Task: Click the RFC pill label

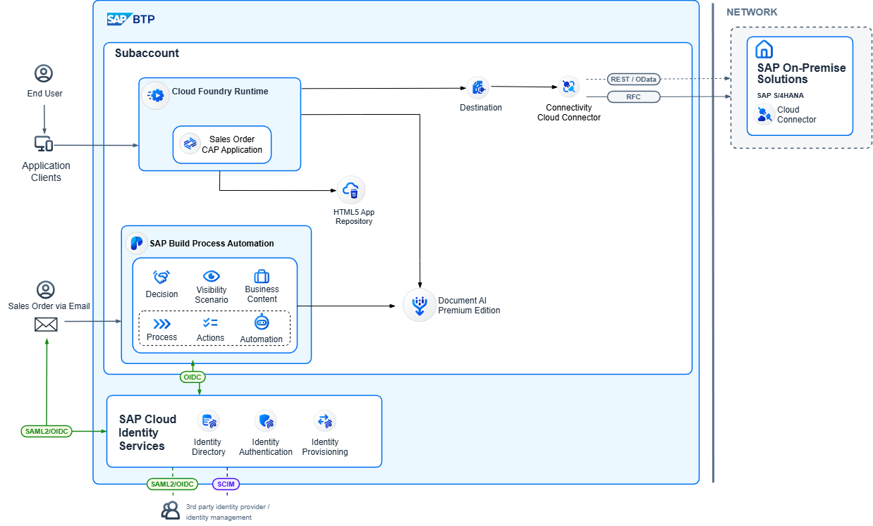Action: click(x=634, y=96)
